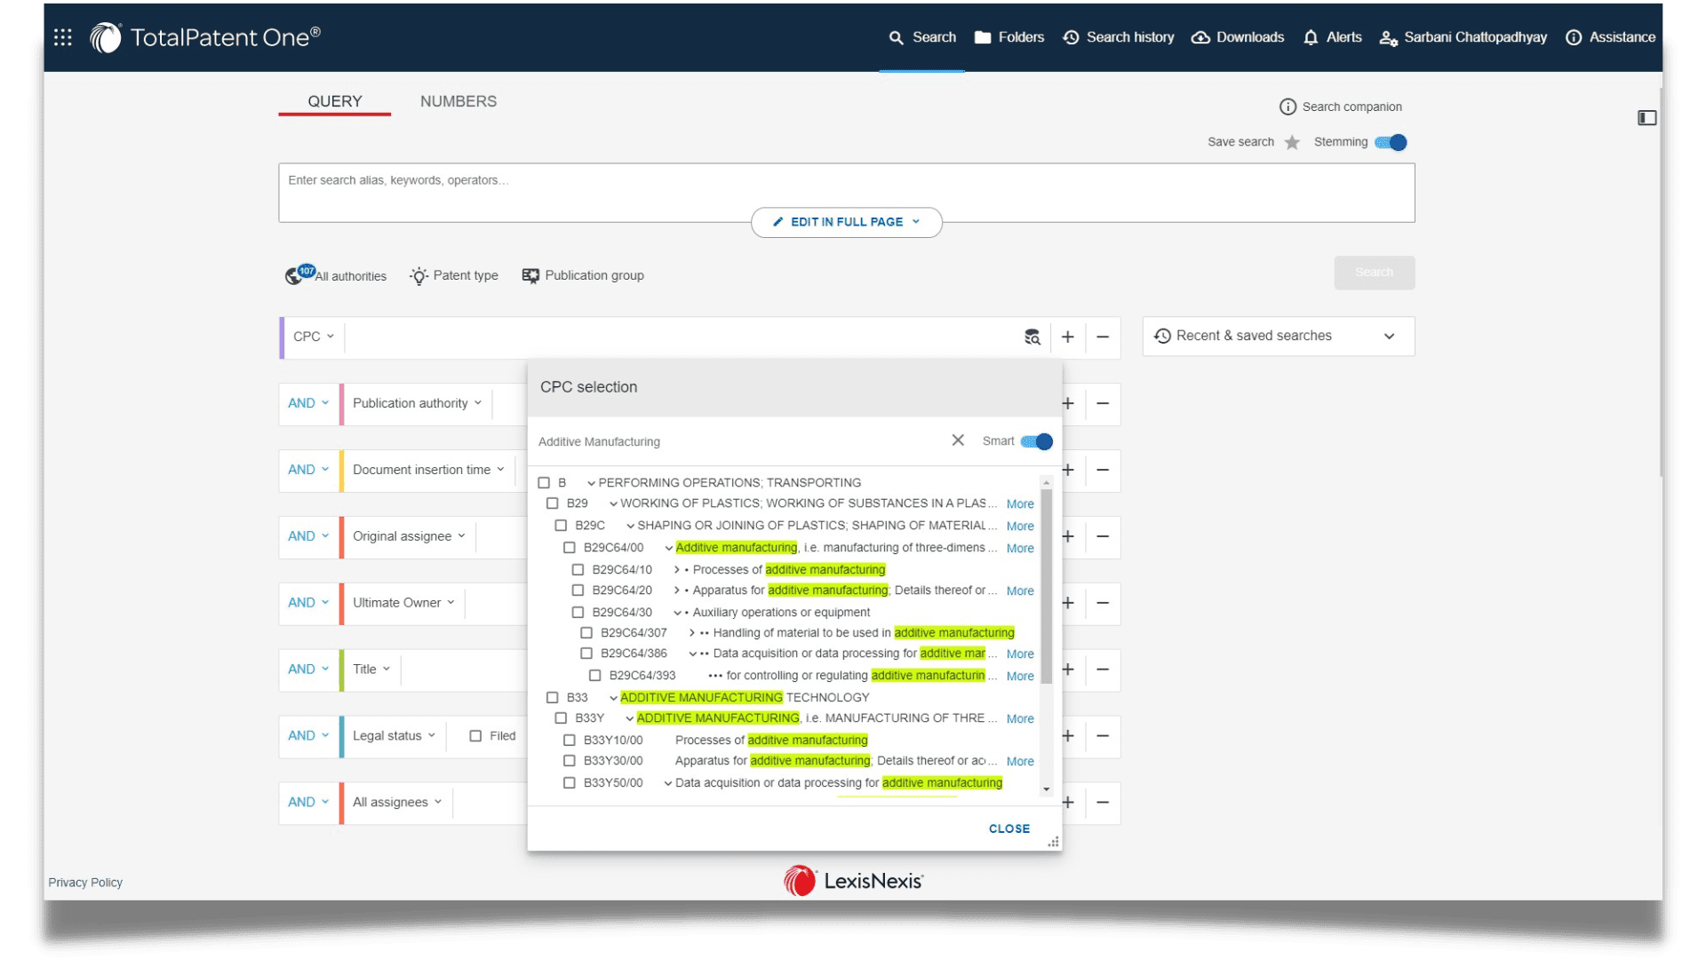
Task: Open the Search magnifier in top navigation
Action: click(x=922, y=37)
